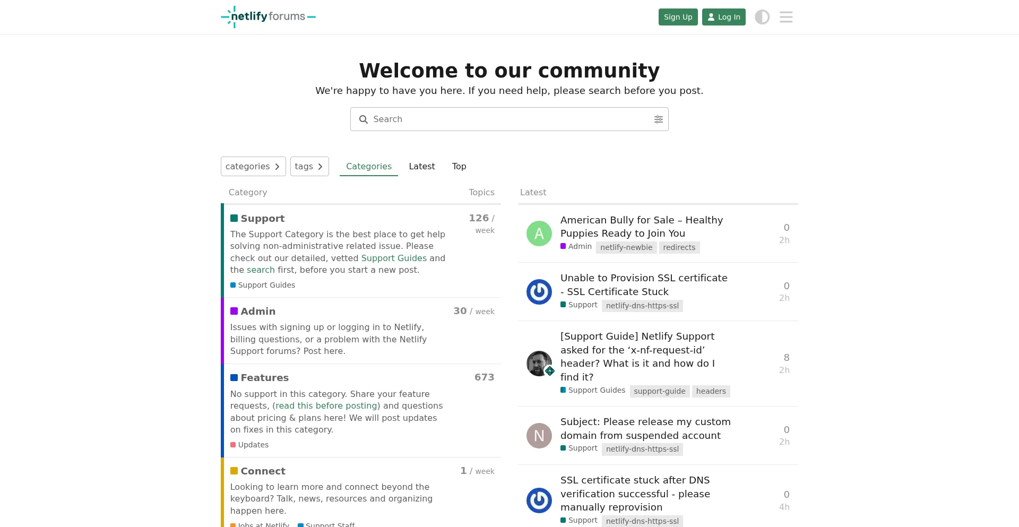
Task: Click the support-guide tag
Action: (x=660, y=391)
